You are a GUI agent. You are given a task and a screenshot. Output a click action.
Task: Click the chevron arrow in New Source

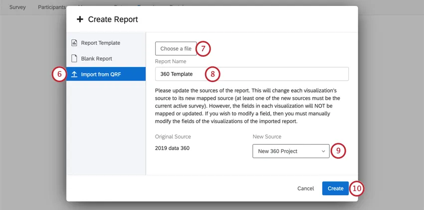pos(323,151)
